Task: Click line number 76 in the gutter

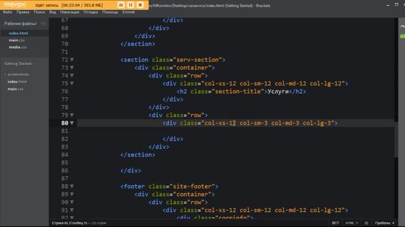Action: click(65, 91)
